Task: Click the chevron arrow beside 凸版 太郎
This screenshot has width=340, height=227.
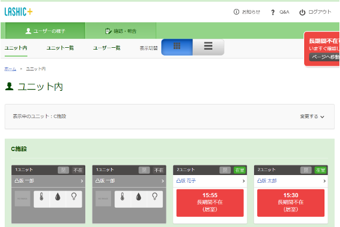Action: click(324, 181)
